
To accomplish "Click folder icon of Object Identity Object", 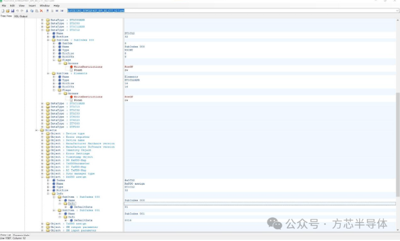I will click(48, 150).
